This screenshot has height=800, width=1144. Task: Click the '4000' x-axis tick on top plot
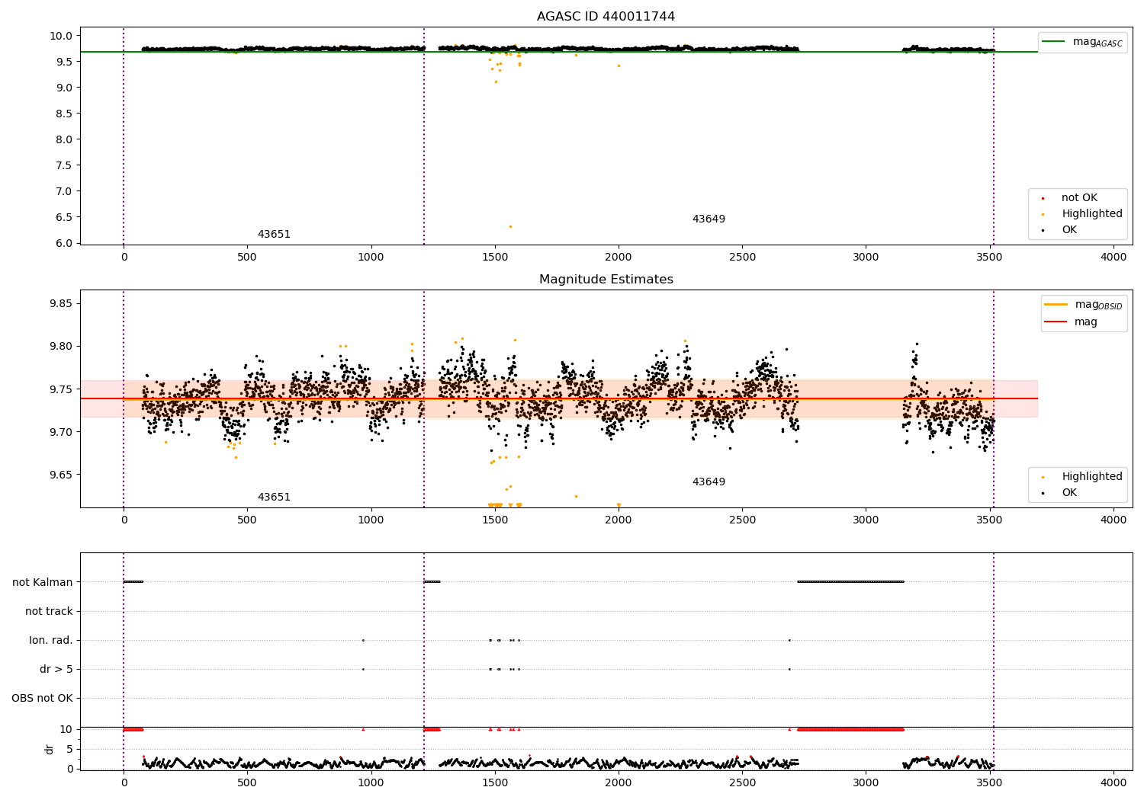1113,257
